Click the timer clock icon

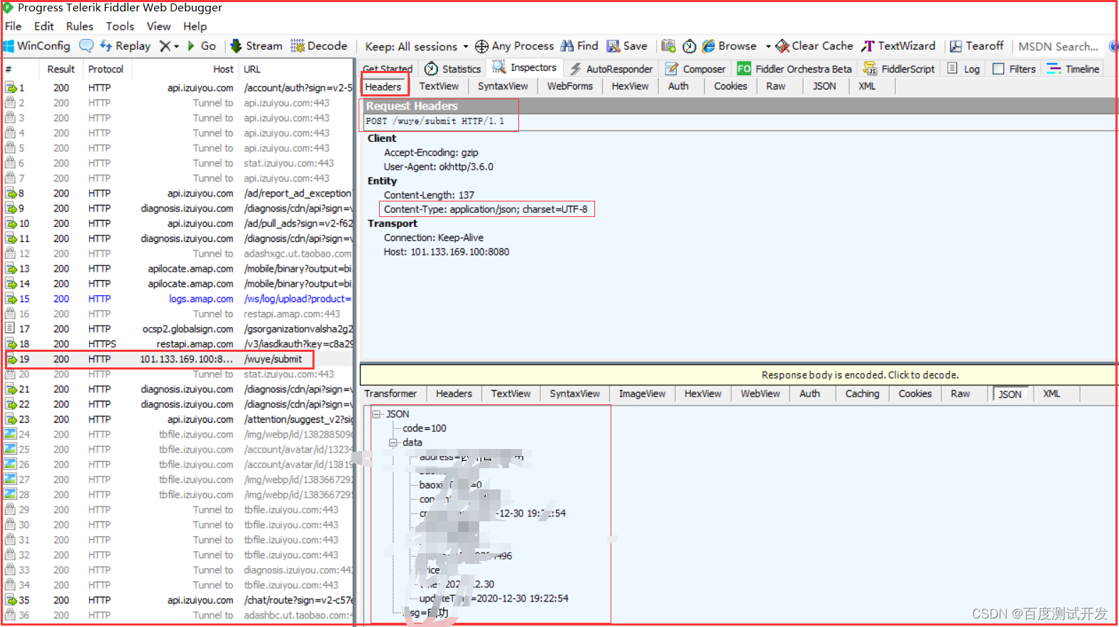[689, 46]
